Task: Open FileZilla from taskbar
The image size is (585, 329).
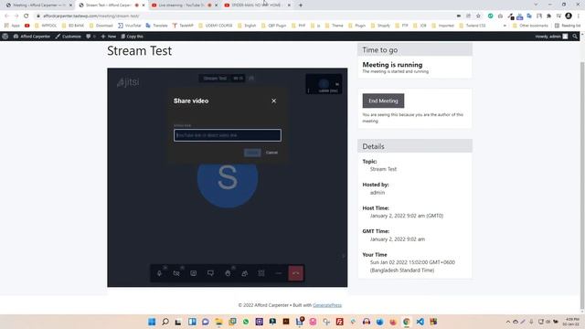Action: (339, 322)
